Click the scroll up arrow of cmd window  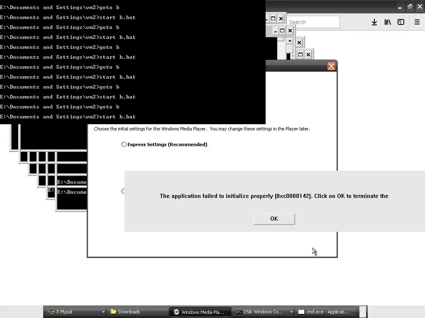tap(290, 41)
